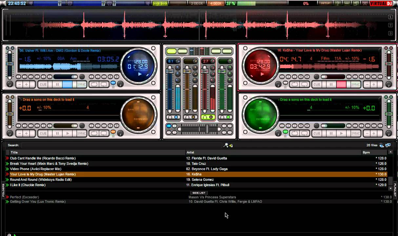The width and height of the screenshot is (398, 236).
Task: Sort the list by Title column
Action: pos(97,152)
